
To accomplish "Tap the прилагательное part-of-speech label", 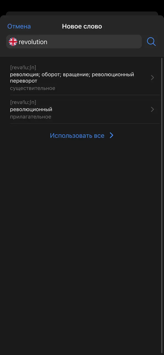I will [31, 117].
